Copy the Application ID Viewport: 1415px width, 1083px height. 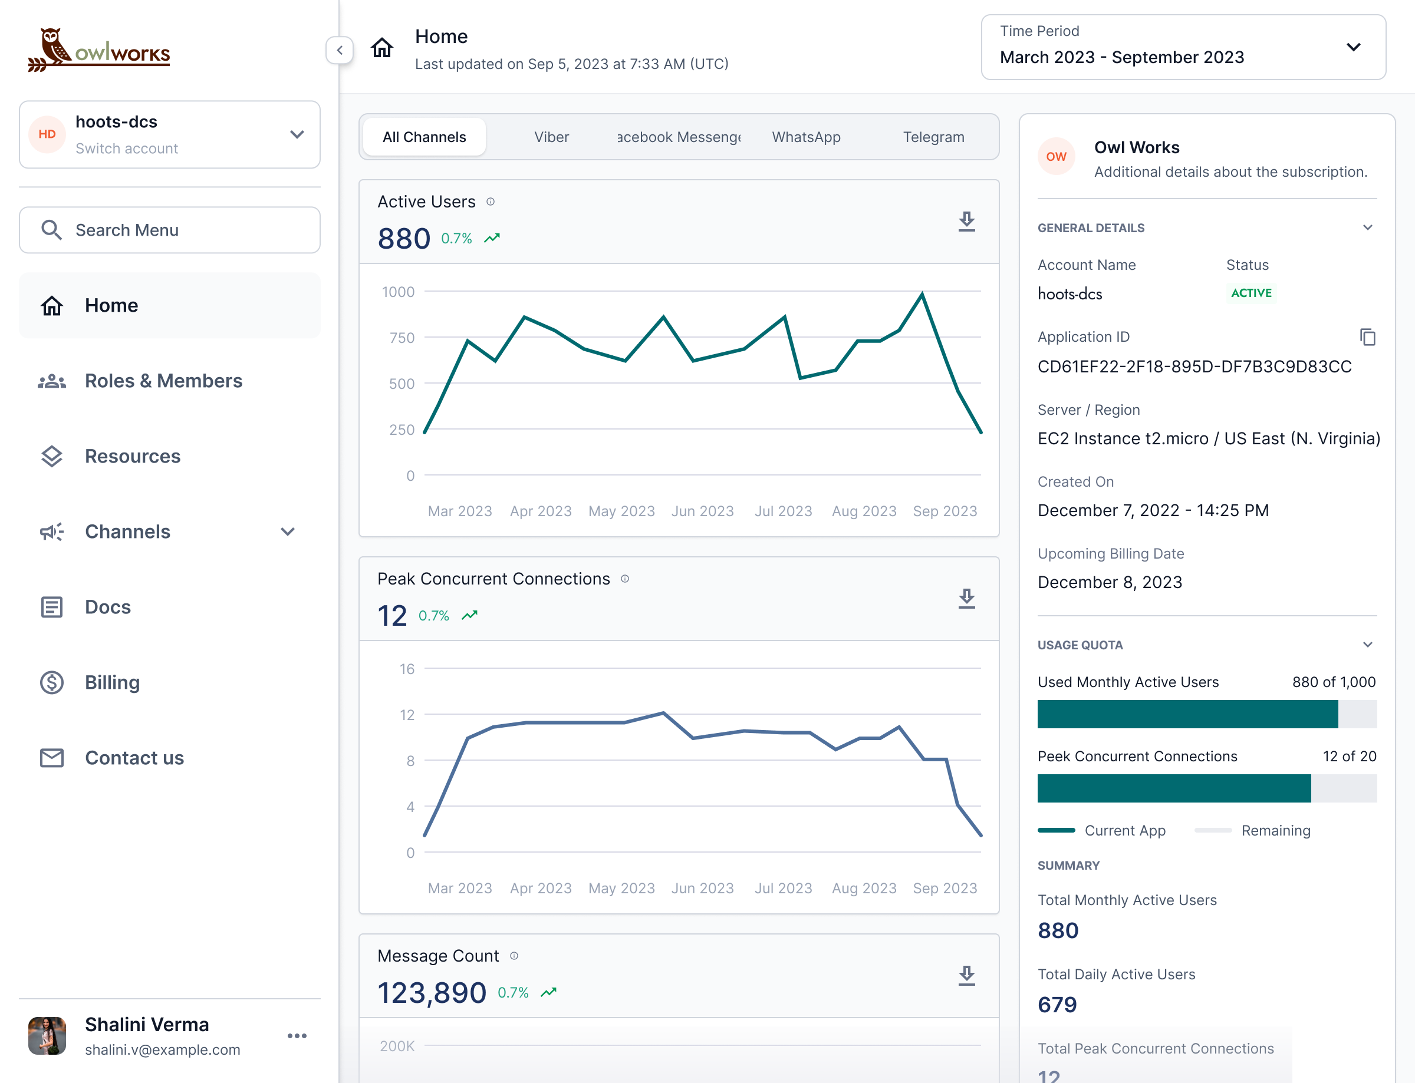pos(1367,337)
